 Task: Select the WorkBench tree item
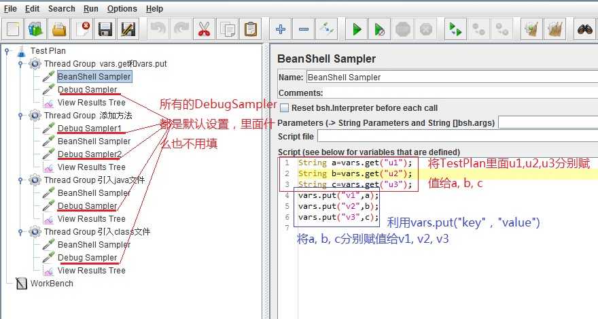coord(52,284)
